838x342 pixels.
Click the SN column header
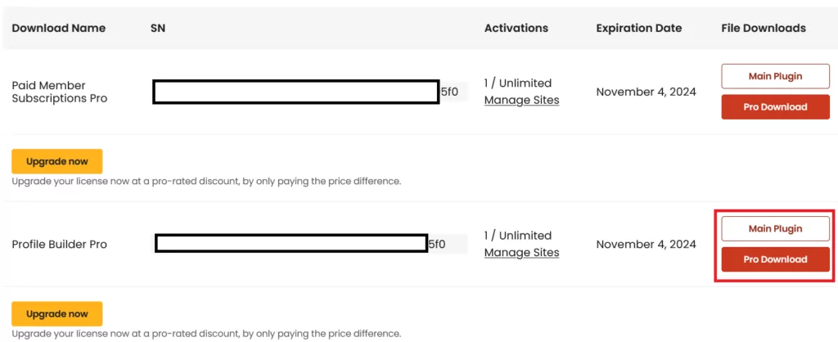tap(158, 29)
